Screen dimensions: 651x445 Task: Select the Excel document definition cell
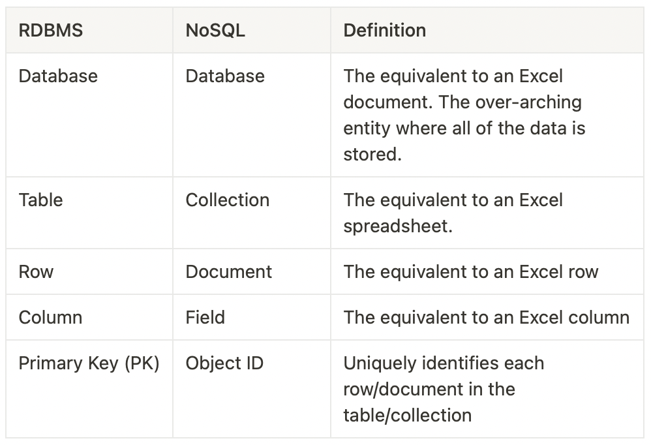[464, 115]
